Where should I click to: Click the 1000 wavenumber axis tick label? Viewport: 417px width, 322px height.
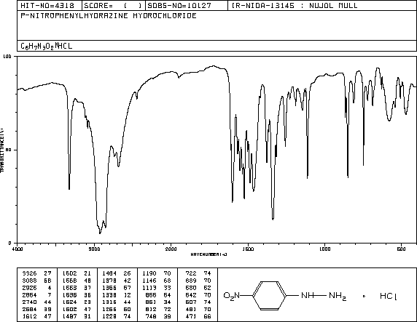[x=324, y=249]
